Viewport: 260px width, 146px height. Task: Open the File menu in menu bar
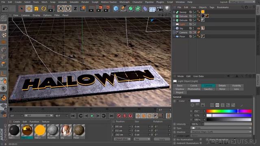[x=3, y=2]
